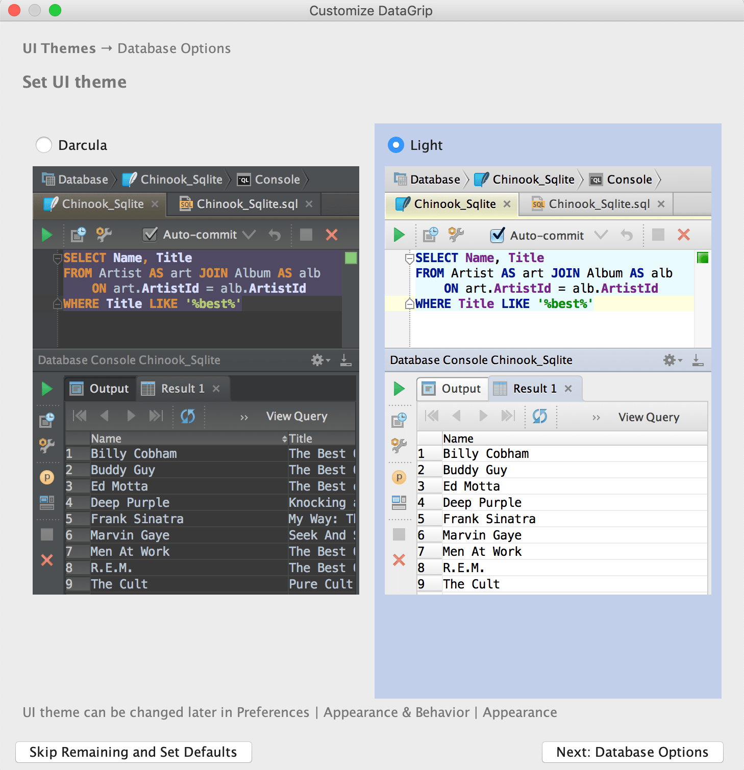Toggle Auto-commit checkbox in Light preview

tap(497, 235)
